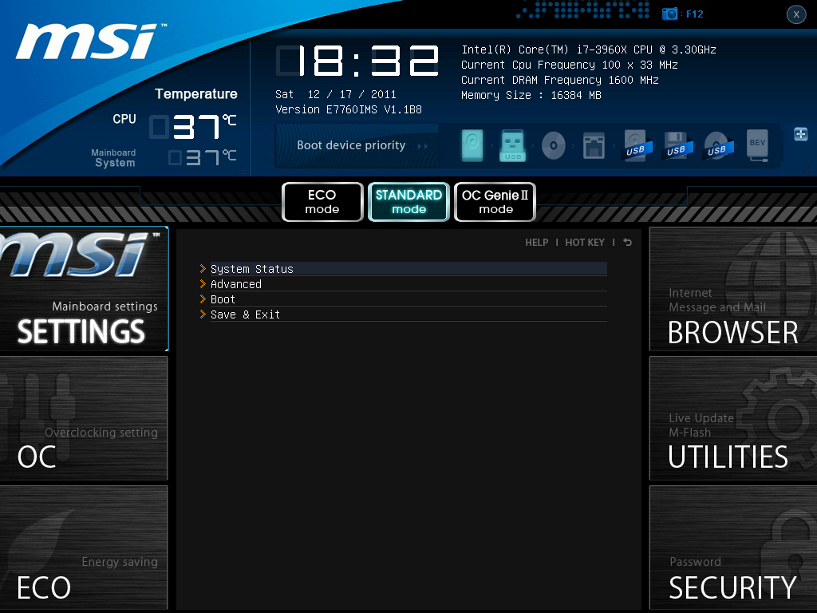817x613 pixels.
Task: Open the SETTINGS mainboard panel
Action: 84,289
